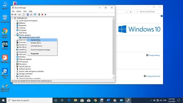Screen dimensions: 183x103
Task: Open Cortana circle icon on taskbar
Action: (56, 100)
